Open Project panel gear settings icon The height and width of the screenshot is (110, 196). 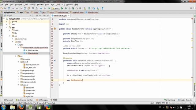(44, 16)
